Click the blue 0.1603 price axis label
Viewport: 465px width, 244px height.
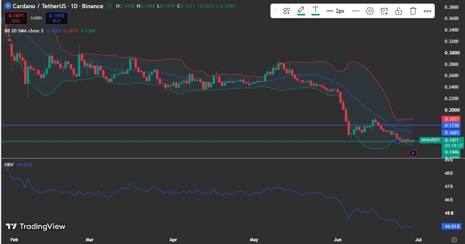click(451, 132)
